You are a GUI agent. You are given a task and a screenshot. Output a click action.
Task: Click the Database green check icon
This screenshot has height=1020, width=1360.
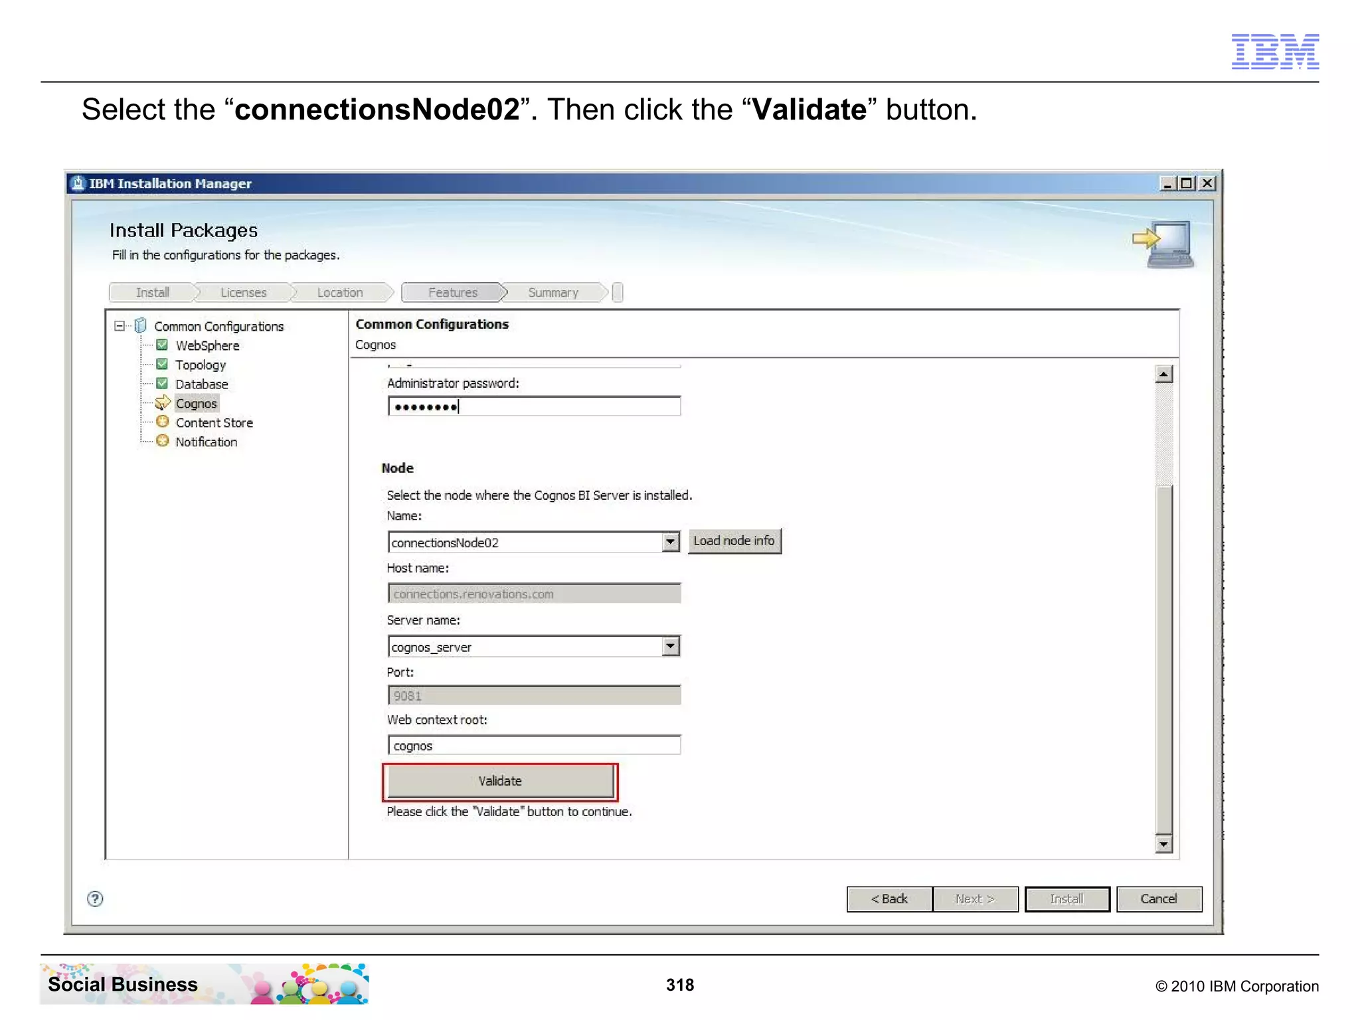[162, 383]
